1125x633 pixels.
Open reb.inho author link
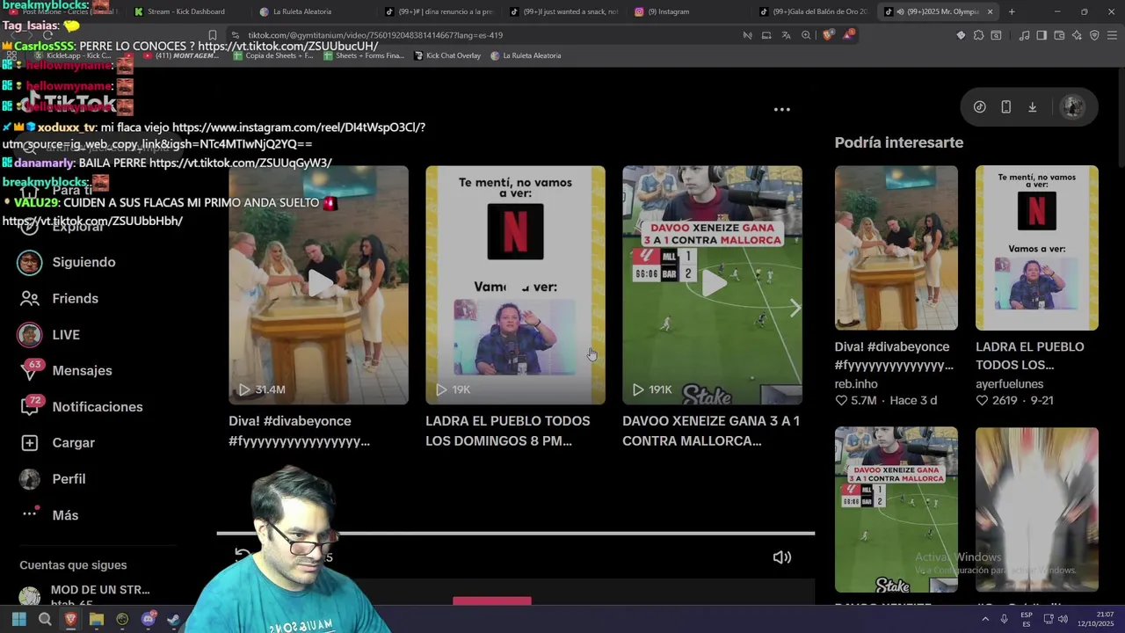[x=856, y=384]
